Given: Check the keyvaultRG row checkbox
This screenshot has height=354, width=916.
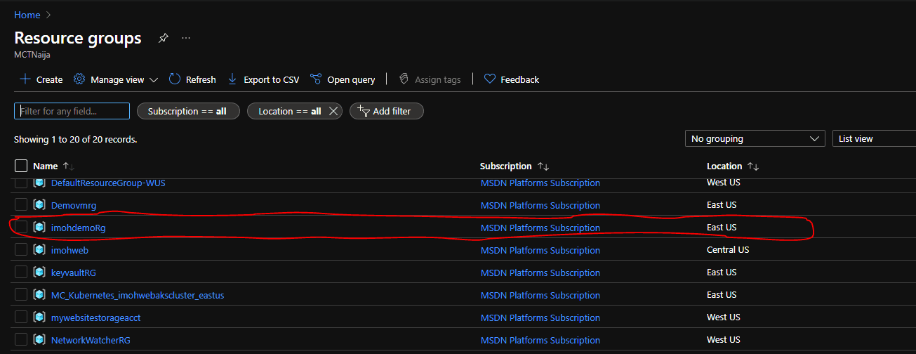Looking at the screenshot, I should pyautogui.click(x=21, y=272).
